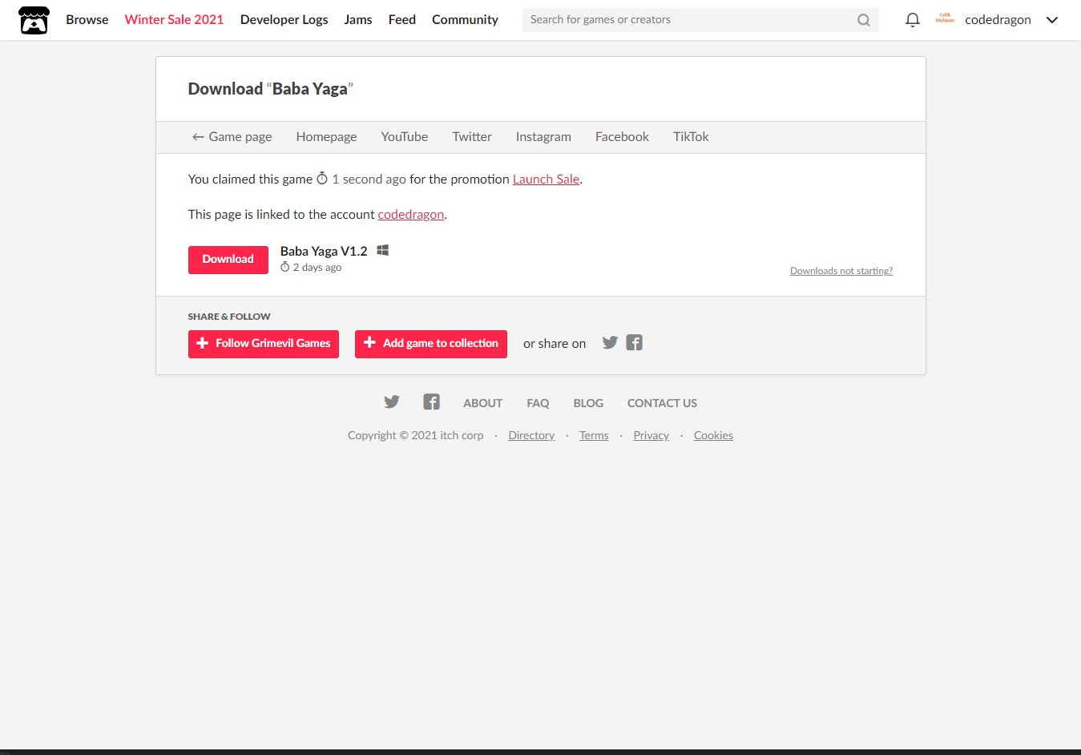Open the Homepage link
1081x755 pixels.
326,137
